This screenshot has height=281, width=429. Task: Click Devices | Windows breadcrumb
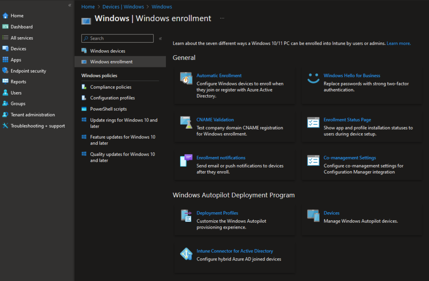pos(123,7)
